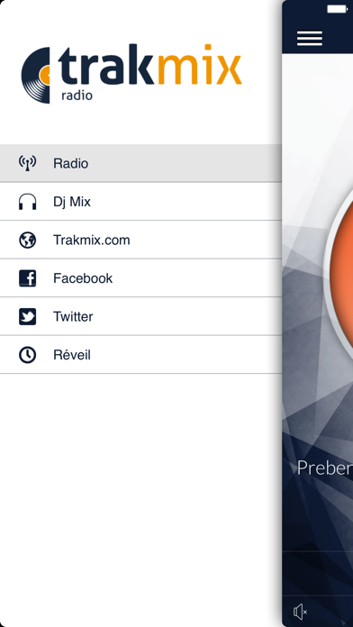
Task: Toggle the muted speaker icon
Action: click(300, 612)
